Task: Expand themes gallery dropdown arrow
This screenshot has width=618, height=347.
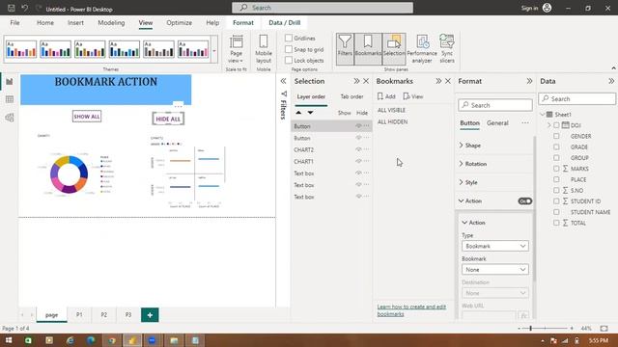Action: (x=214, y=51)
